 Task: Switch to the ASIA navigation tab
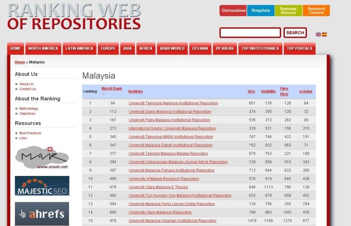[x=127, y=48]
